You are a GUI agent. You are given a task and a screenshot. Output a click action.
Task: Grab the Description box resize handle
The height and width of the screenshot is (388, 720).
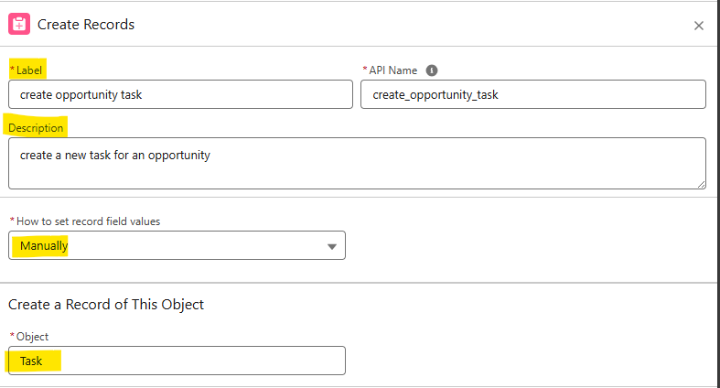(x=701, y=184)
